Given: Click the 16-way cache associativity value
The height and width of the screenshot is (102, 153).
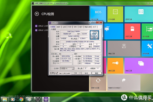Looking at the screenshot, I should tap(97, 63).
